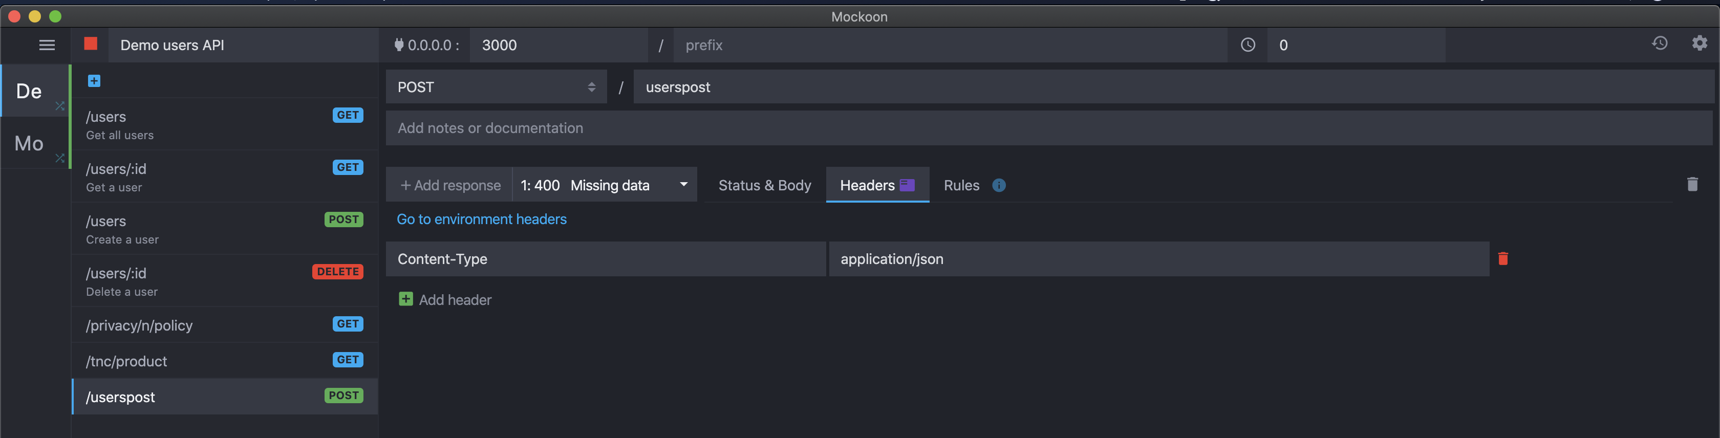Screen dimensions: 1720x438
Task: Select /tnc/product route
Action: [225, 361]
